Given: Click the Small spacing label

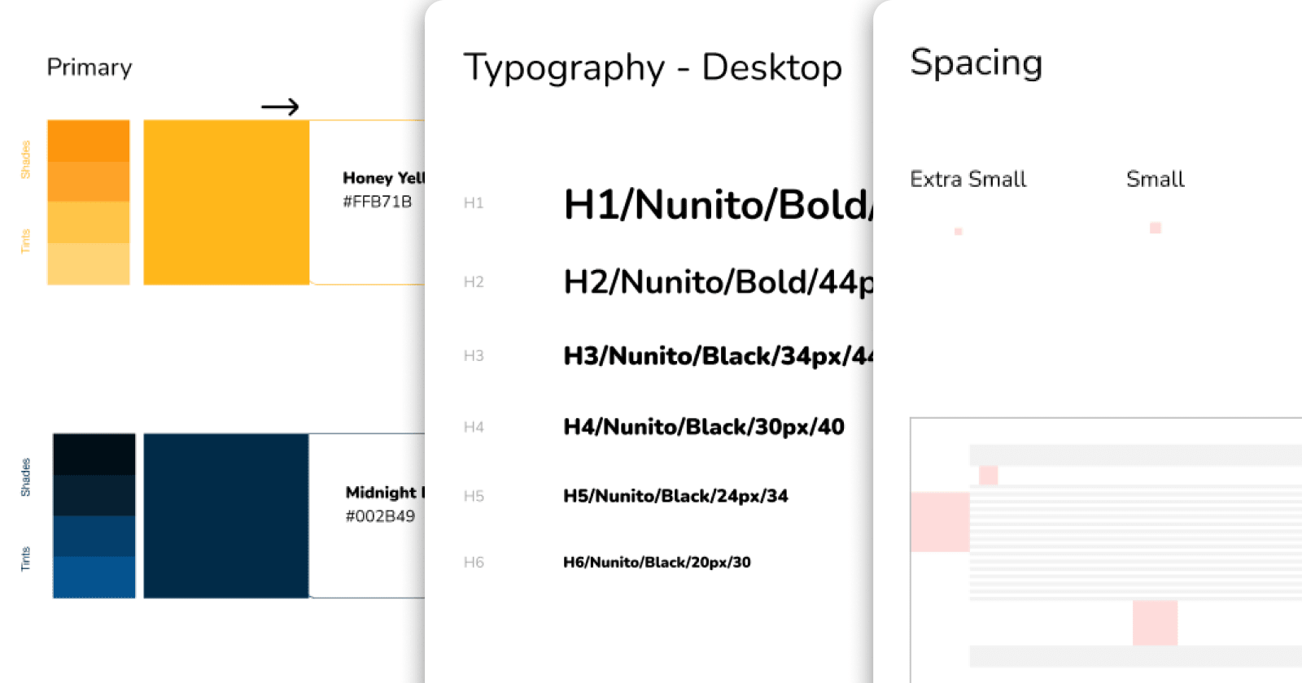Looking at the screenshot, I should pyautogui.click(x=1156, y=179).
